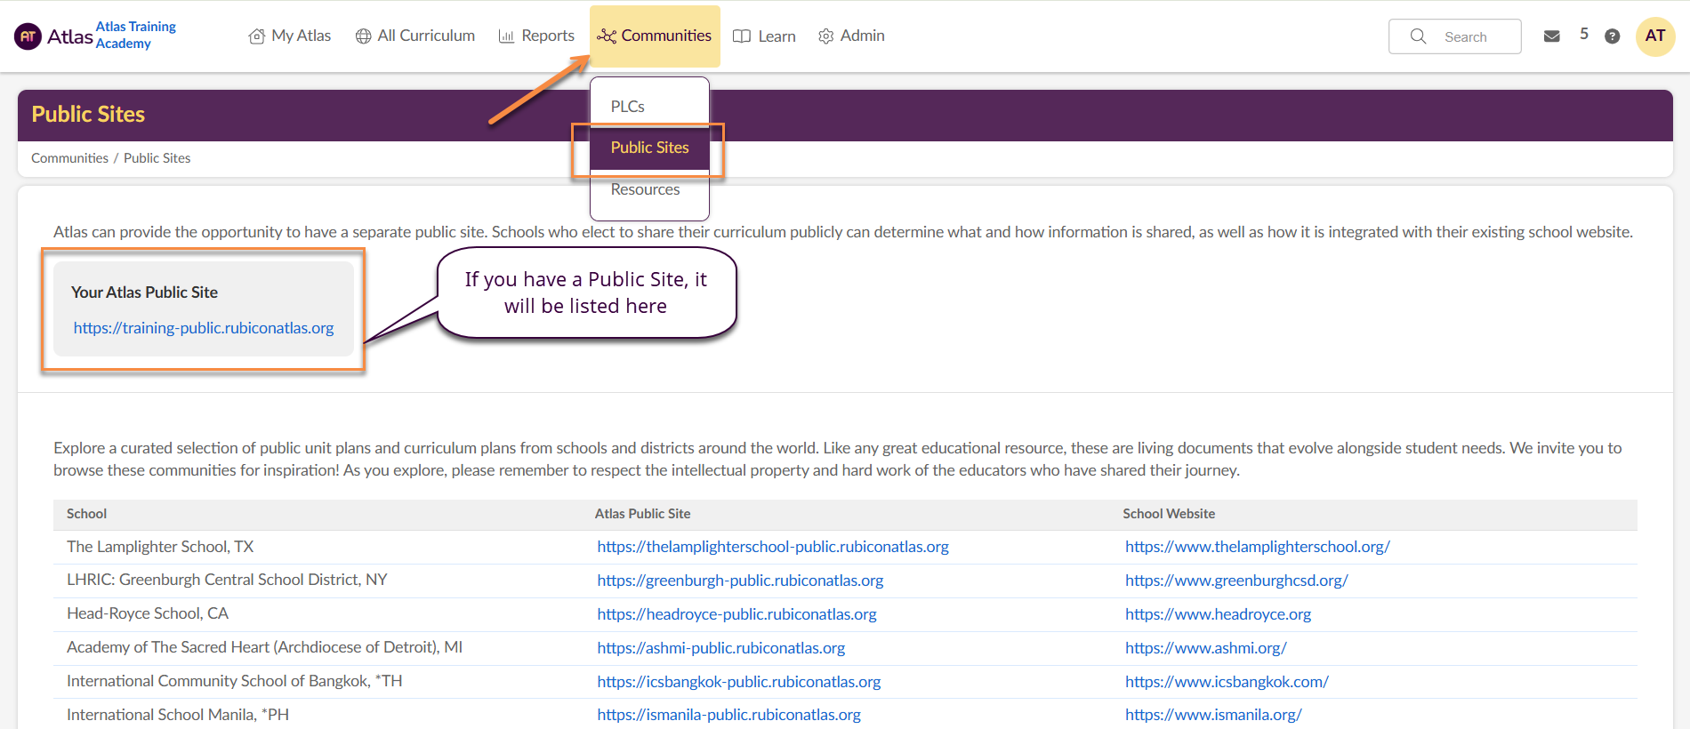The width and height of the screenshot is (1690, 729).
Task: Open the All Curriculum menu
Action: (415, 36)
